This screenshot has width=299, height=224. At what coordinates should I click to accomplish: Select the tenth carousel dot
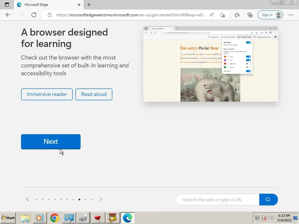click(91, 199)
